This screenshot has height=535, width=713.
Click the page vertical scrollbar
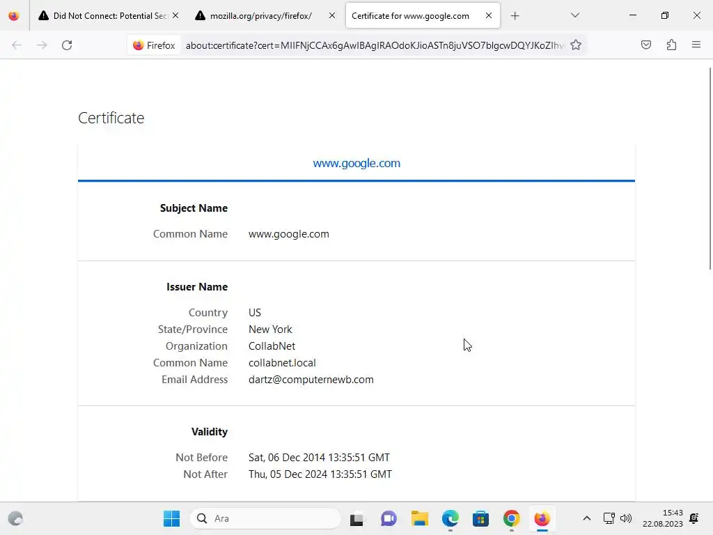click(710, 169)
